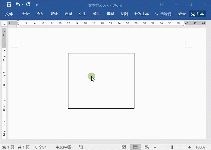
Task: Switch to the 开始 (Home) ribbon tab
Action: [x=26, y=14]
